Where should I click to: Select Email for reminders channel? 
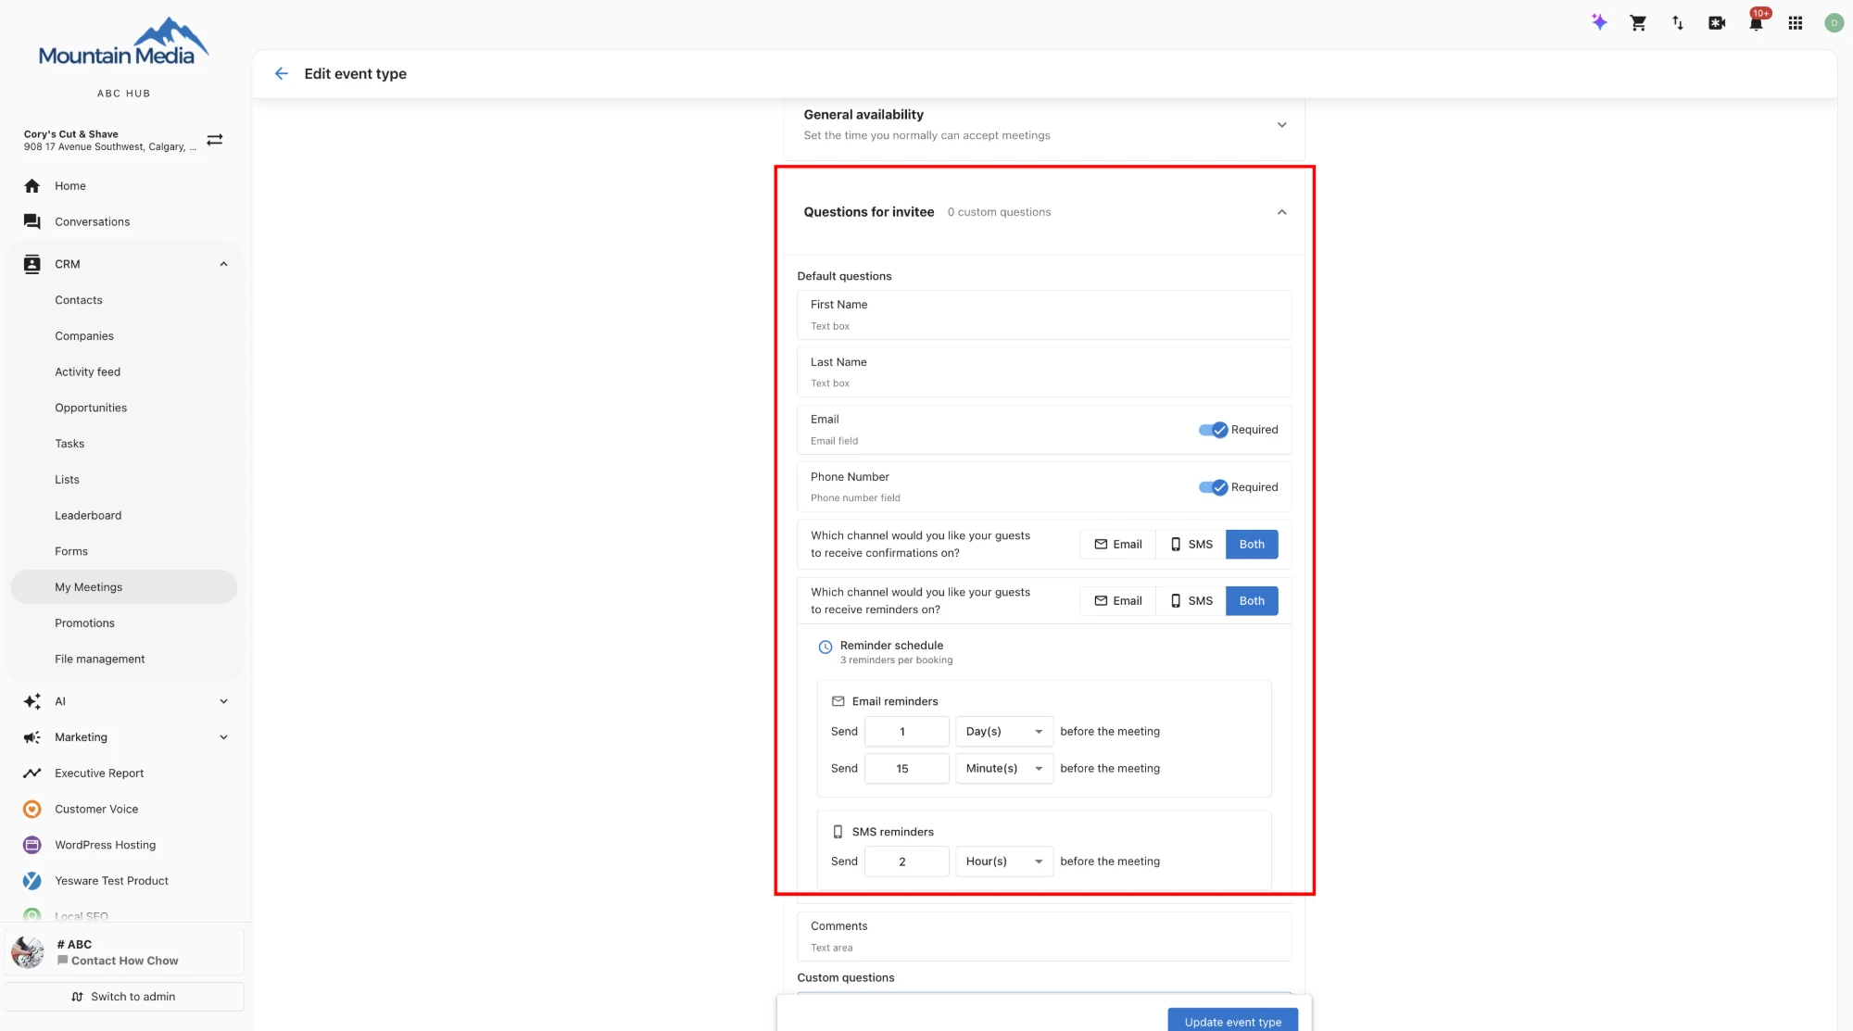click(1117, 601)
